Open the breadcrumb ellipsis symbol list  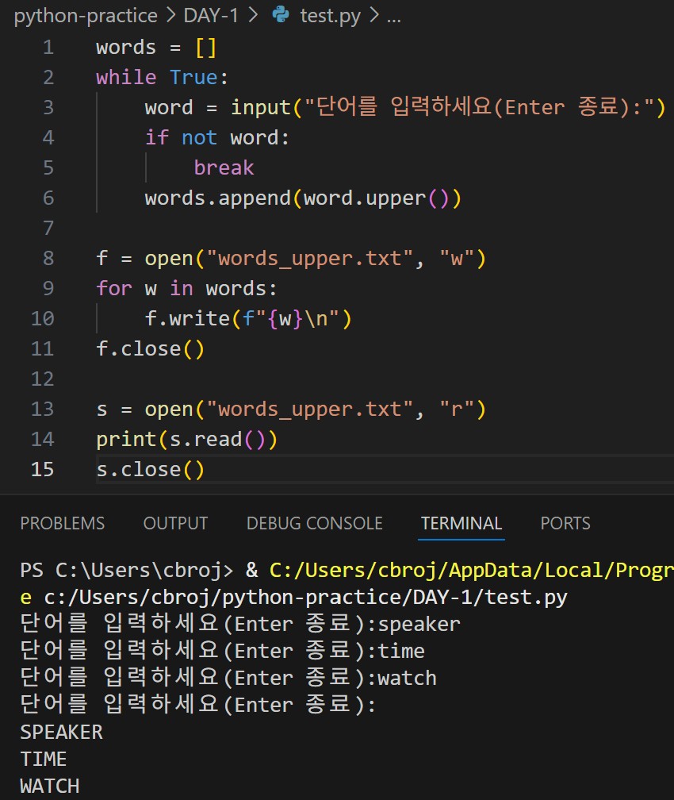(x=393, y=18)
